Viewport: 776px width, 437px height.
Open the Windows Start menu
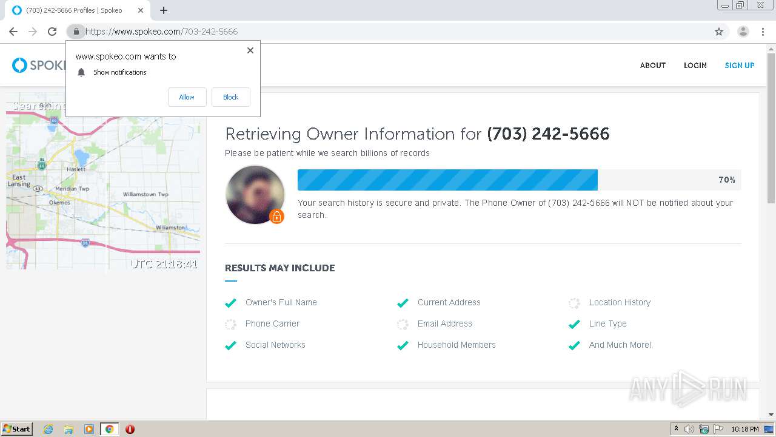click(x=17, y=429)
